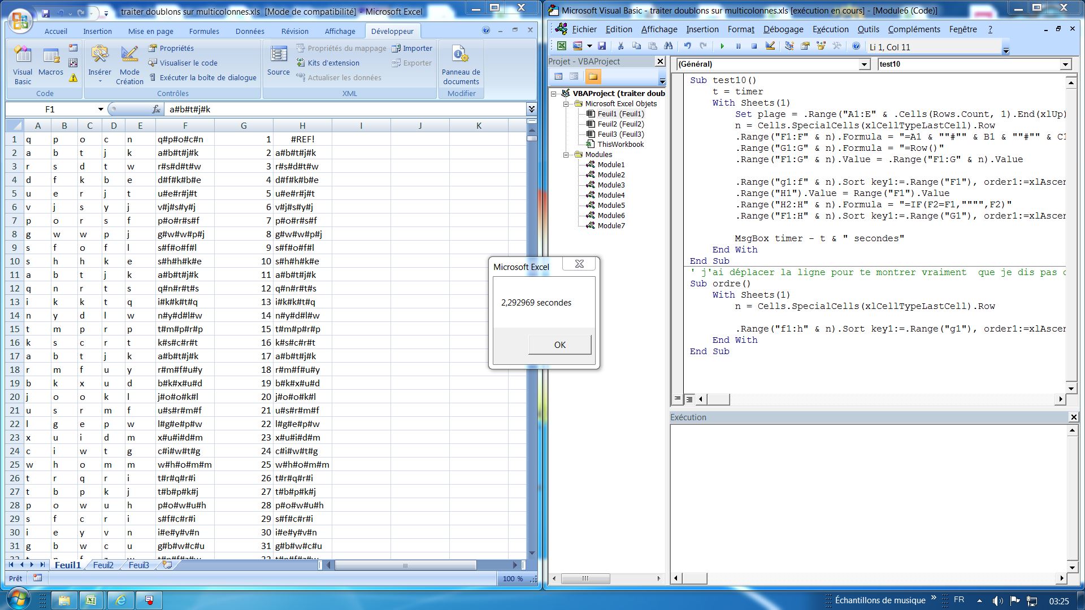
Task: Click the View Microsoft Excel icon in VBA toolbar
Action: (561, 46)
